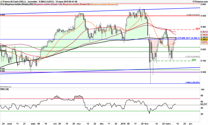
Task: Click the 21 date label on the time axis
Action: tap(24, 124)
